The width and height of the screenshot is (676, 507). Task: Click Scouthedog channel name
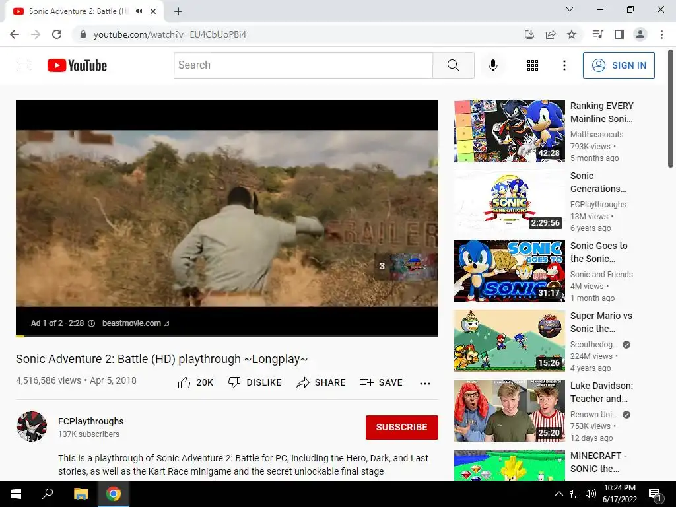[x=594, y=345]
